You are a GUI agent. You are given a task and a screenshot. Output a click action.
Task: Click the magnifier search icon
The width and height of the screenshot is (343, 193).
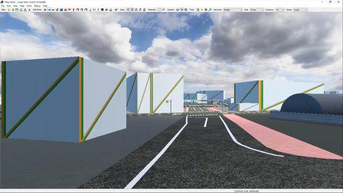tap(210, 10)
